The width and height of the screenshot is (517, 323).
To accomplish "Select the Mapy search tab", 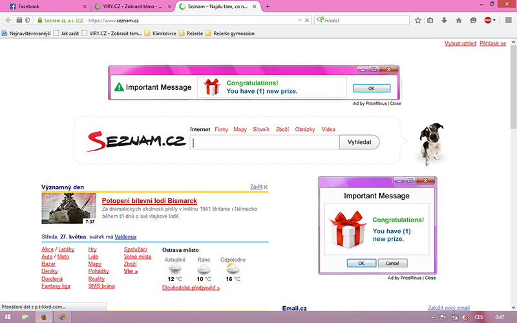I will click(240, 129).
